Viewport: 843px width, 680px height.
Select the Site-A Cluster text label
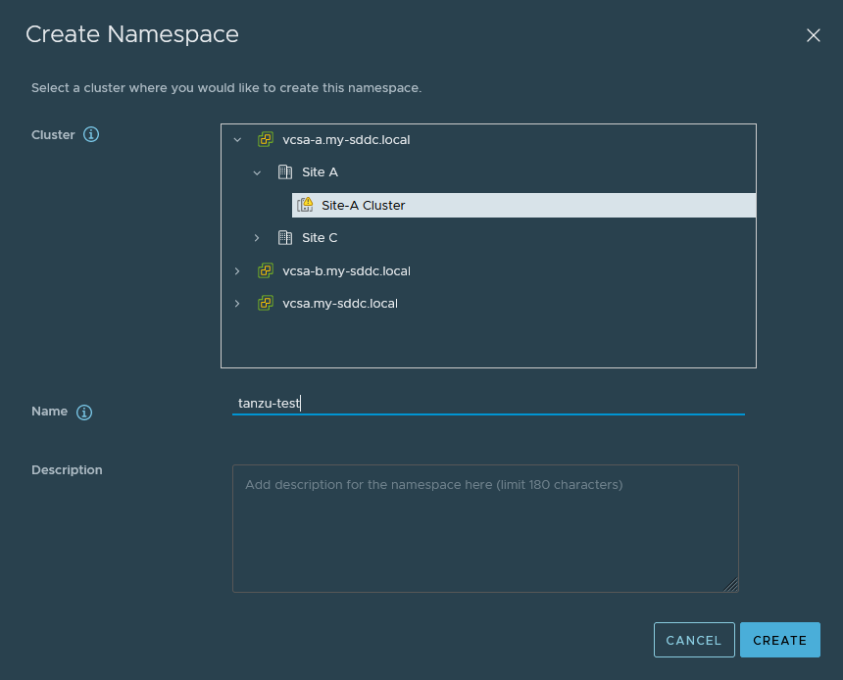coord(363,206)
